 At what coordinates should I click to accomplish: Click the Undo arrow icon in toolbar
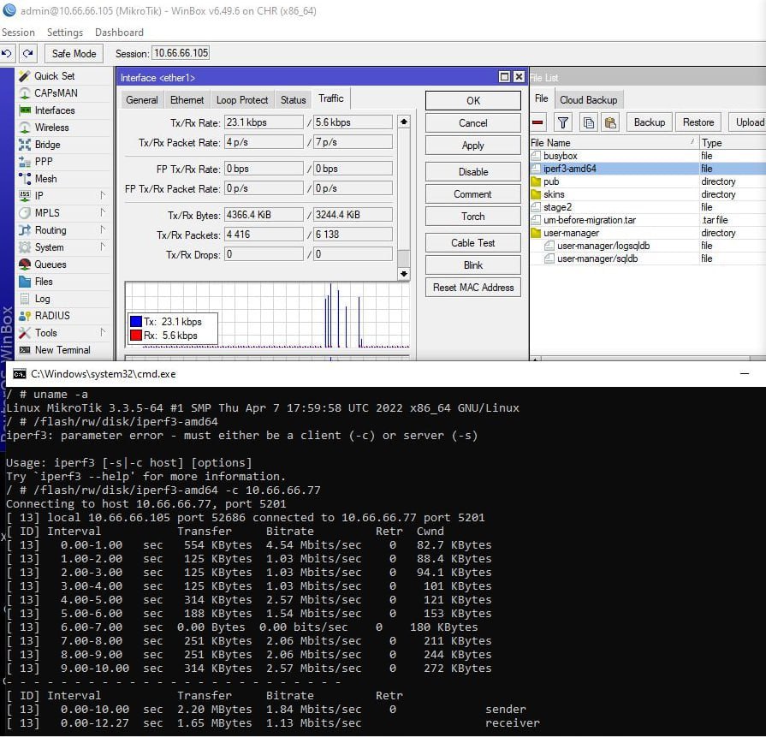pyautogui.click(x=7, y=53)
